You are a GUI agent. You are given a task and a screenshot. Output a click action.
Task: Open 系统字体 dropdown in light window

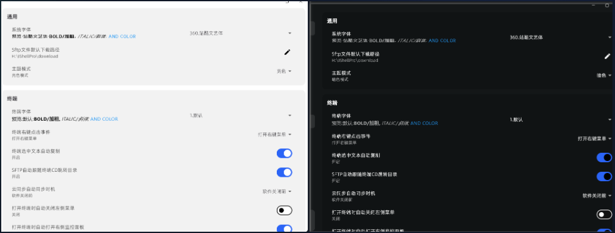coord(240,33)
